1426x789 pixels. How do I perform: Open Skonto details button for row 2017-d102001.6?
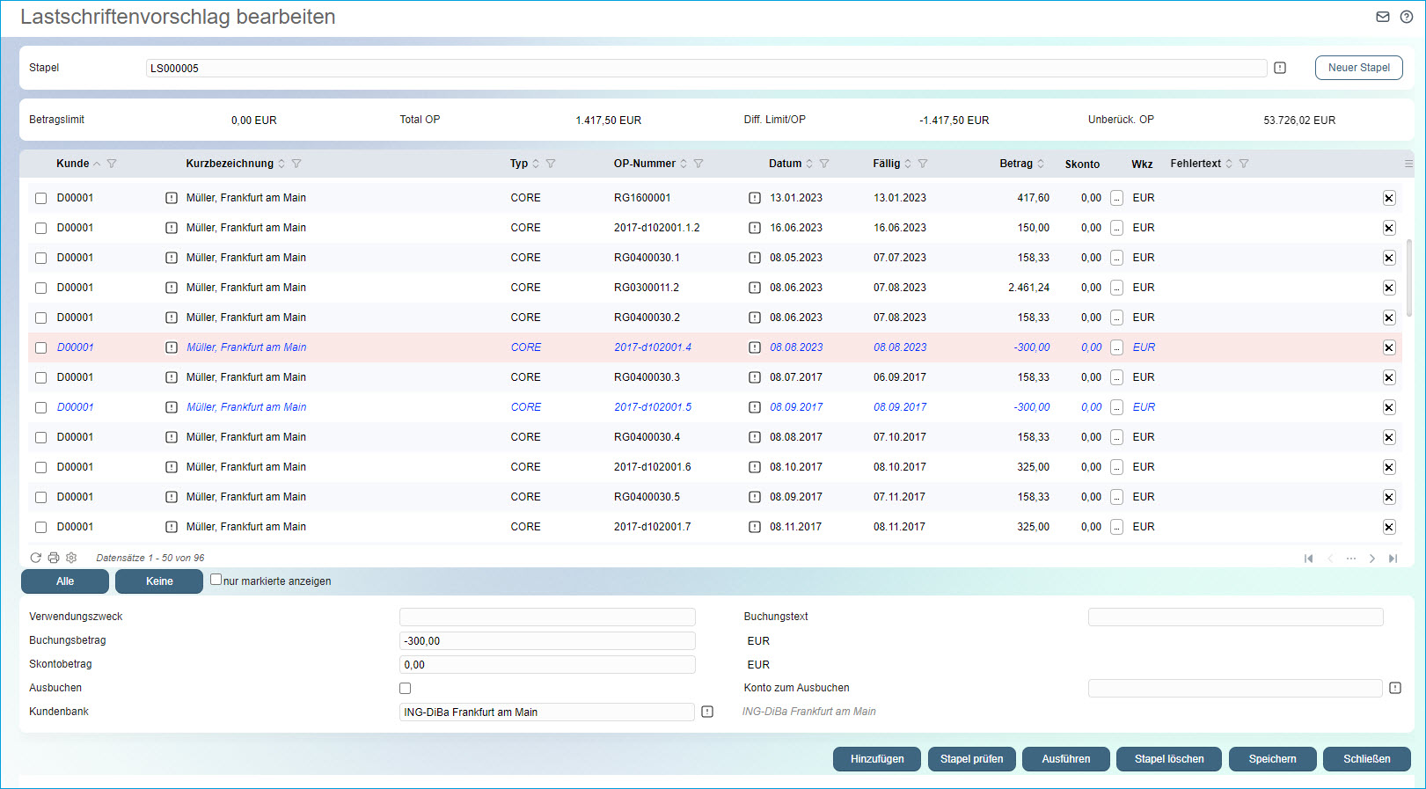[x=1116, y=467]
